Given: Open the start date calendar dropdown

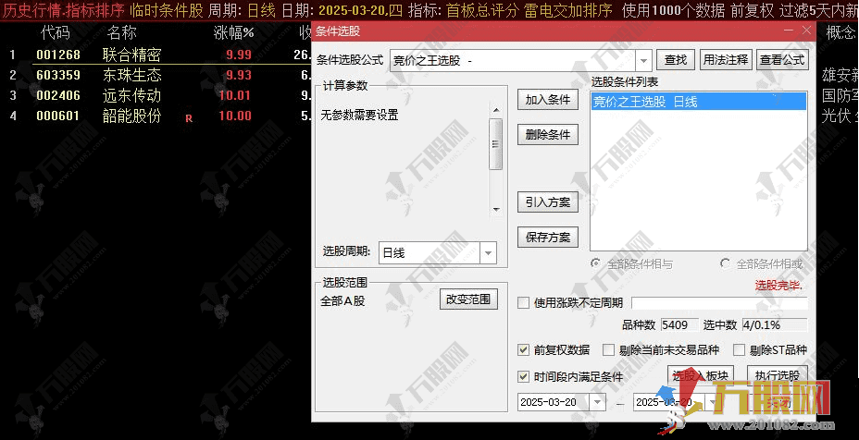Looking at the screenshot, I should (595, 402).
